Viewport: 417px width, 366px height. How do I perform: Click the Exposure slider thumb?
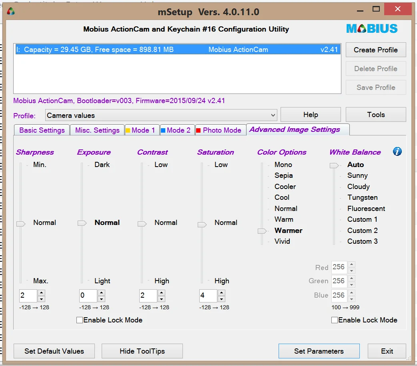pyautogui.click(x=82, y=223)
